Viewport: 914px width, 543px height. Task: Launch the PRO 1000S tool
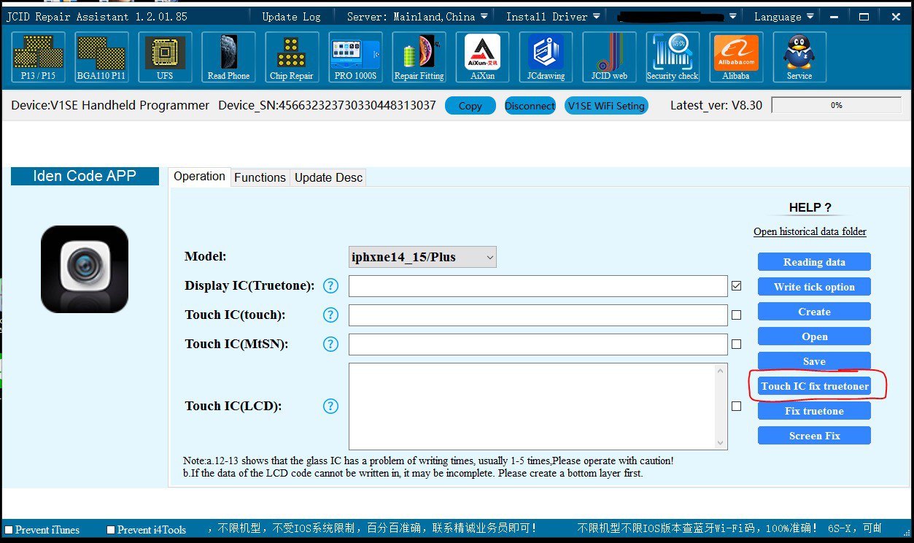[x=355, y=57]
